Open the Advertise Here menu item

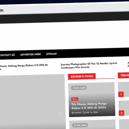pyautogui.click(x=30, y=54)
